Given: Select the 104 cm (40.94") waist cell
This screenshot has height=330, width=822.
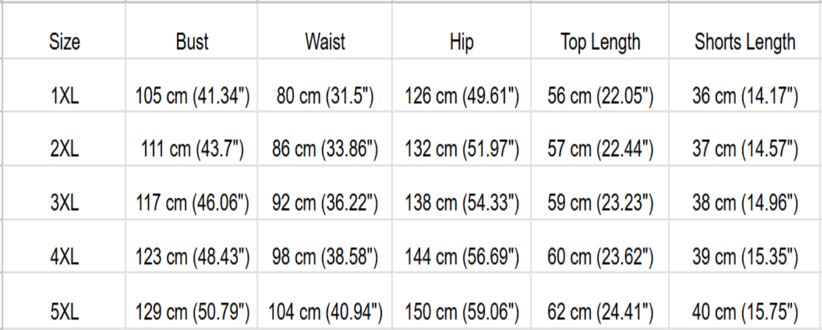Looking at the screenshot, I should (x=325, y=312).
